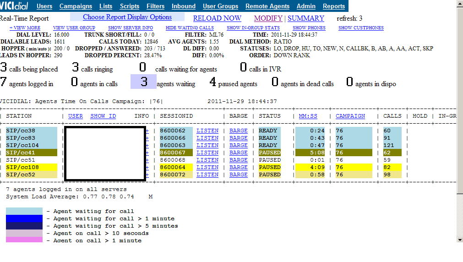
Task: Click station SIP/cc108 cell
Action: [x=31, y=167]
